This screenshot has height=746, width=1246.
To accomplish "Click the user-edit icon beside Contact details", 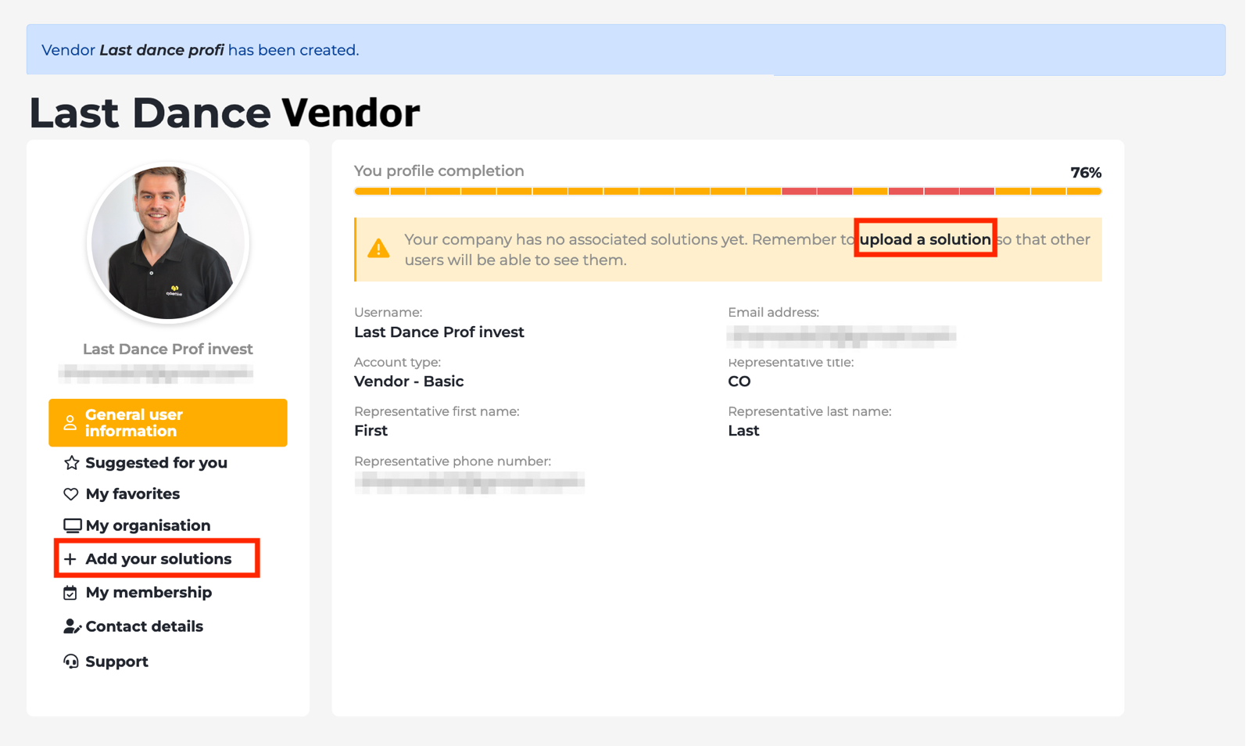I will coord(72,626).
